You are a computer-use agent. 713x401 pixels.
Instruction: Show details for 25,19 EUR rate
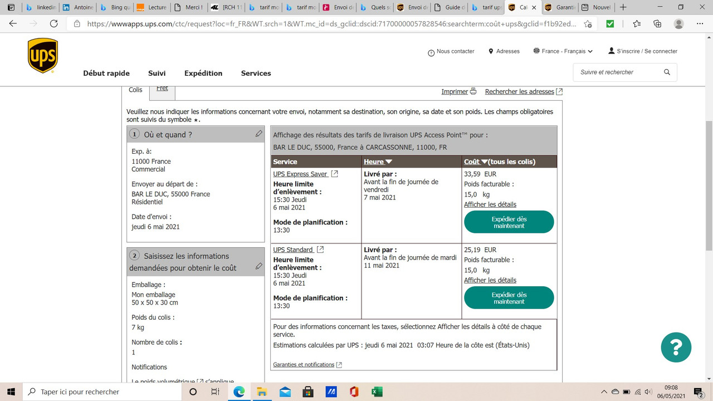490,280
